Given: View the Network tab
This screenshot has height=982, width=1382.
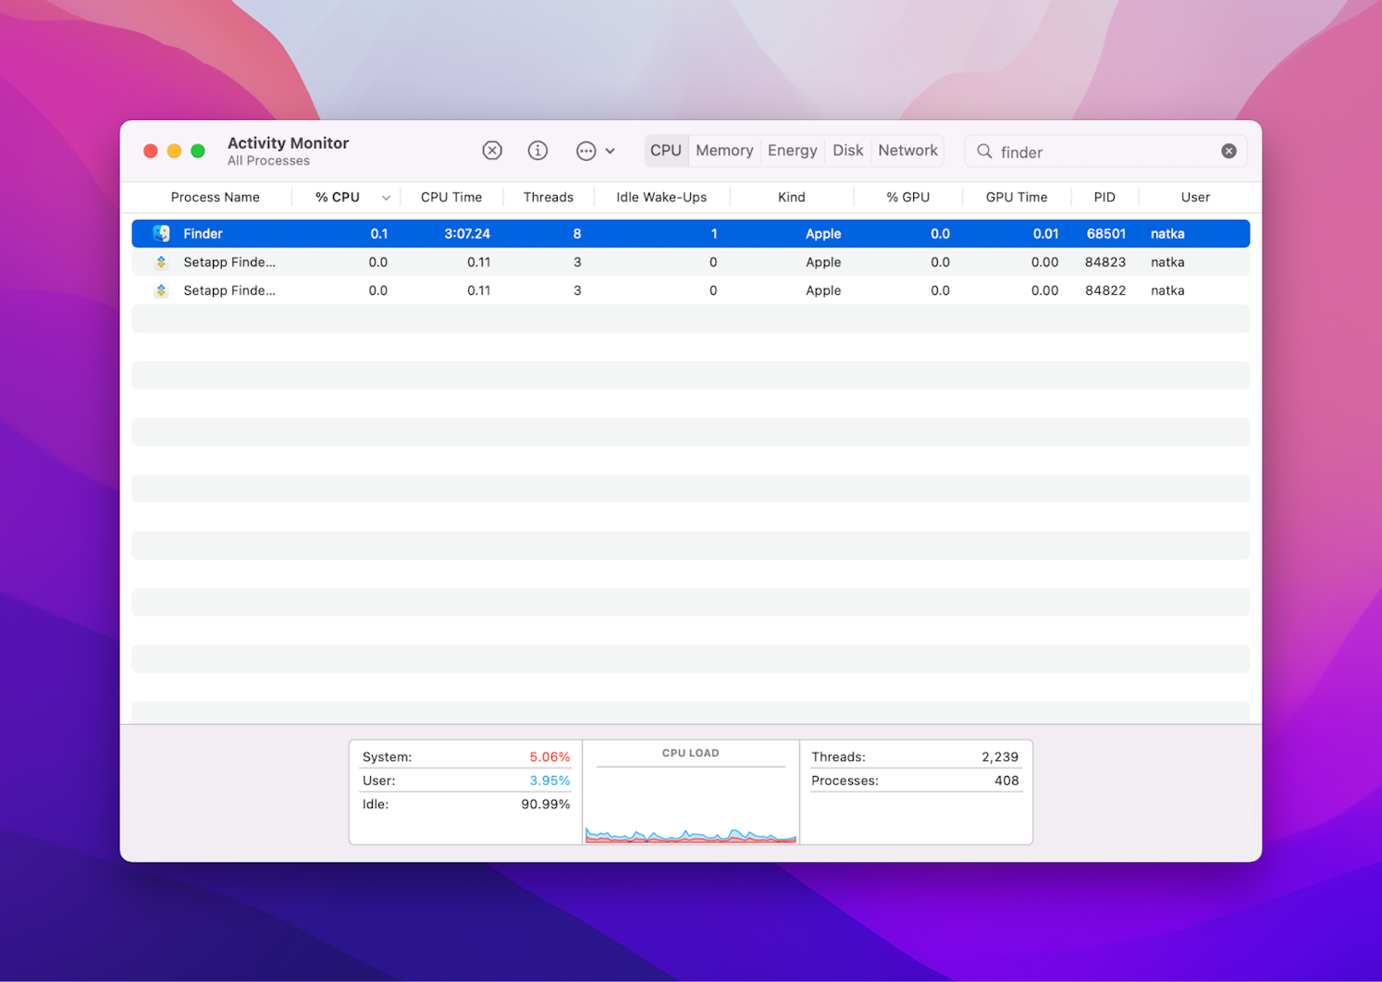Looking at the screenshot, I should [x=907, y=150].
